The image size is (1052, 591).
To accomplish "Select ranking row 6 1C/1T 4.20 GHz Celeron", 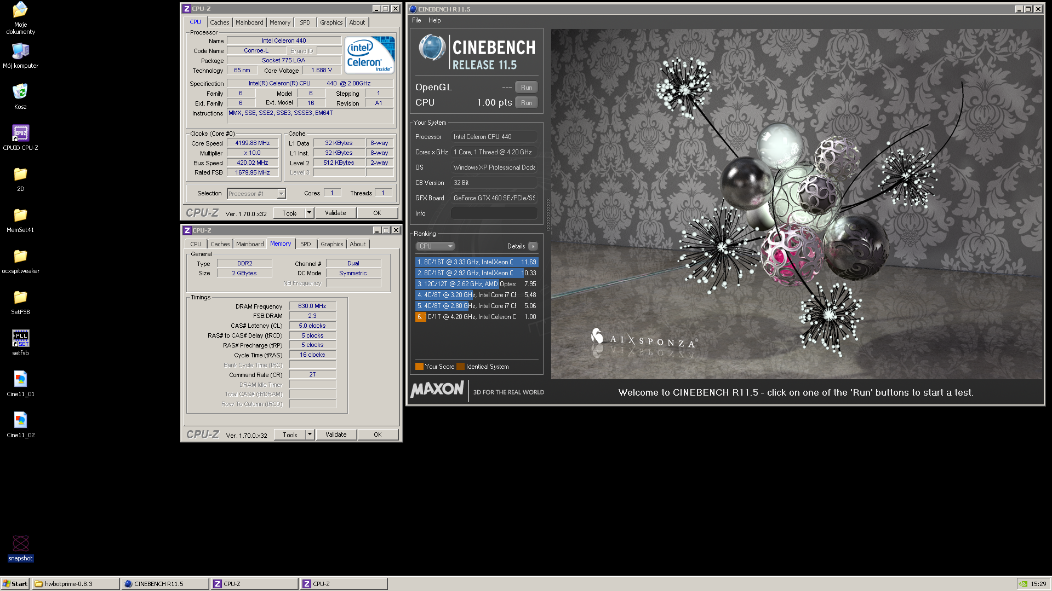I will 477,317.
